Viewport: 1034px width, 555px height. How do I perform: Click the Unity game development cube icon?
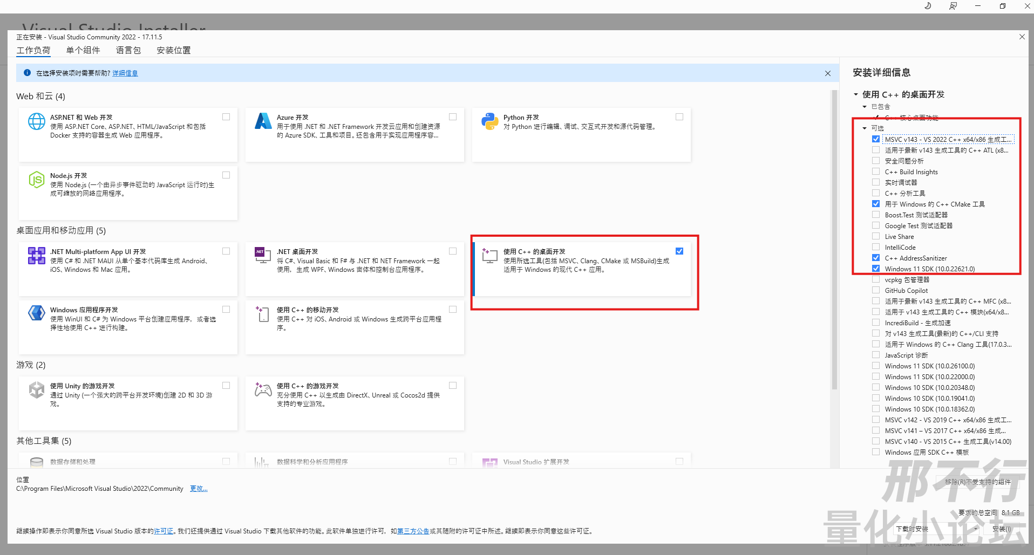pyautogui.click(x=36, y=389)
